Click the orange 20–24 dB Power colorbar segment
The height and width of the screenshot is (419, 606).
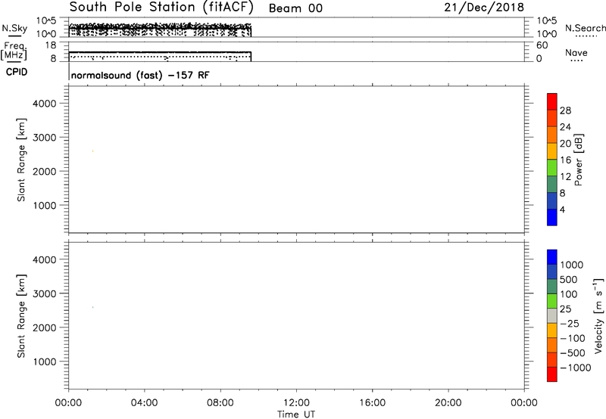(x=552, y=135)
